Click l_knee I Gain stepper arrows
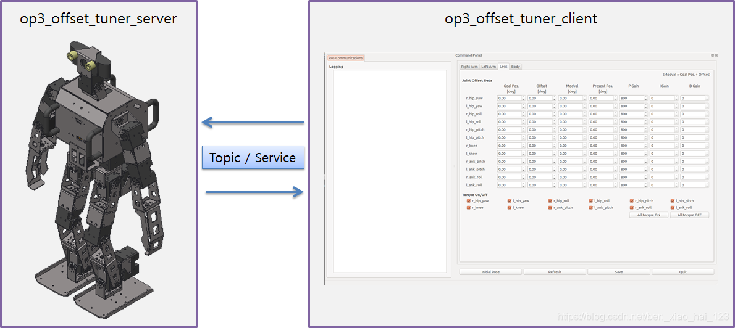This screenshot has width=735, height=328. click(x=677, y=154)
